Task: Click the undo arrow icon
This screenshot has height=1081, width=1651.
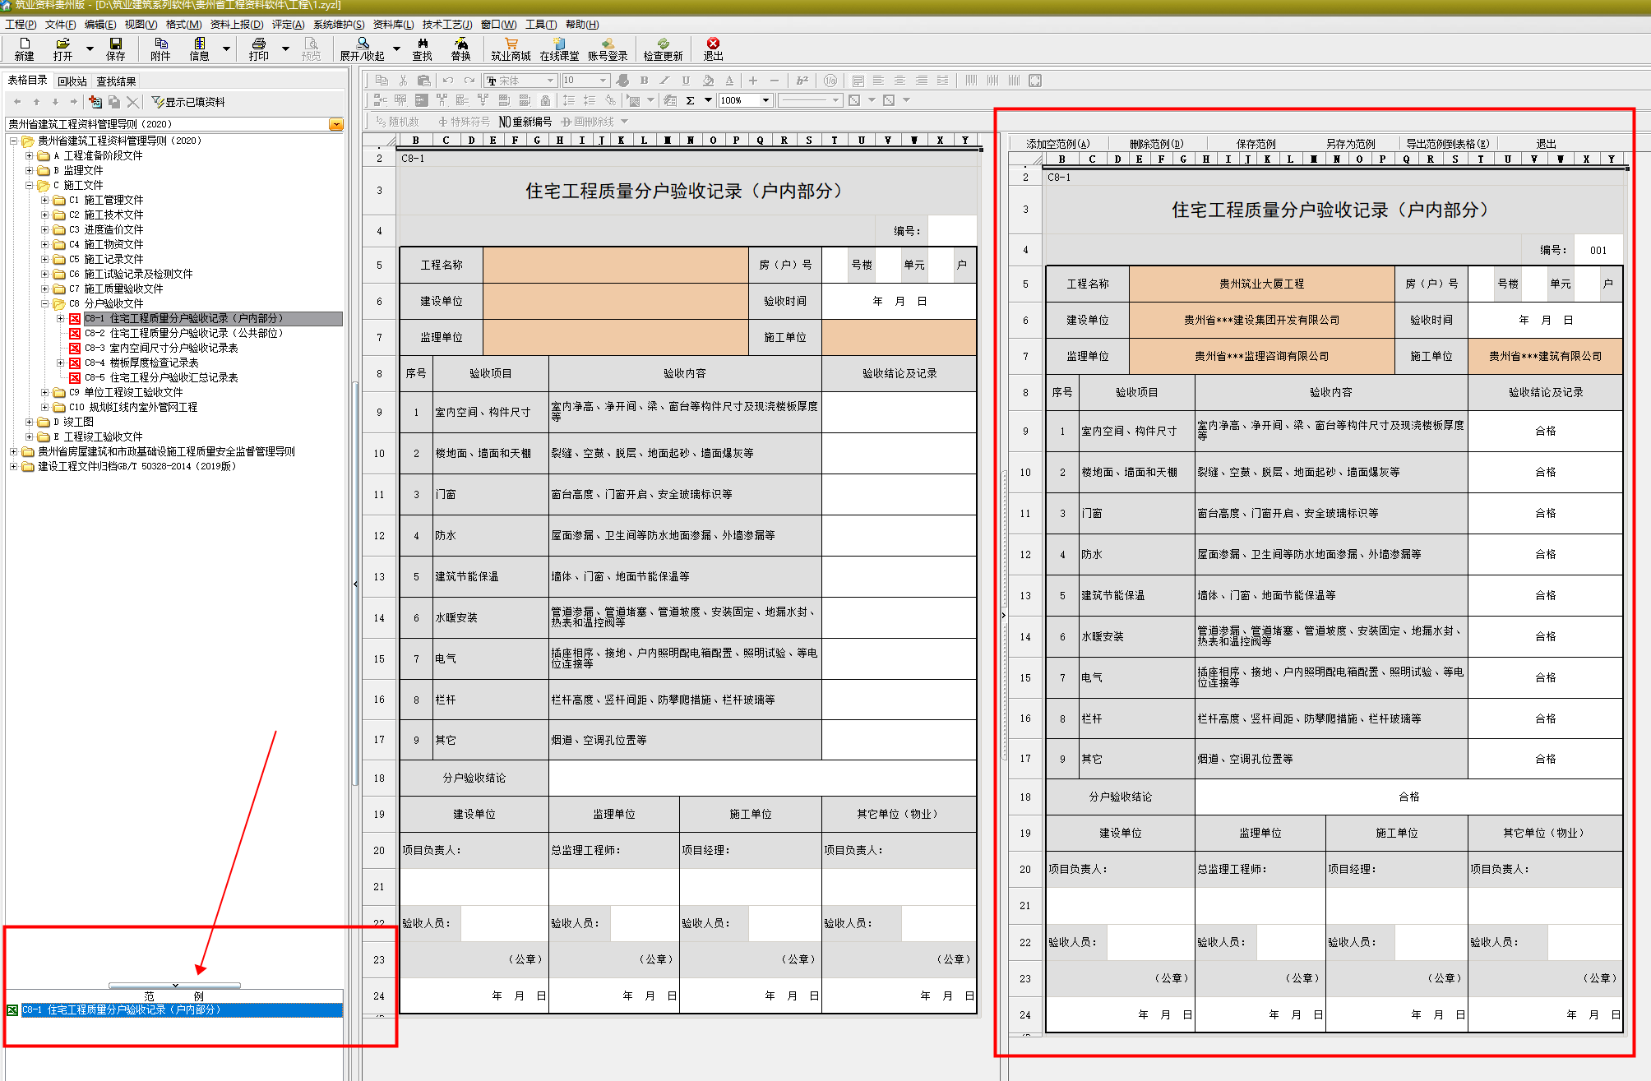Action: (x=448, y=81)
